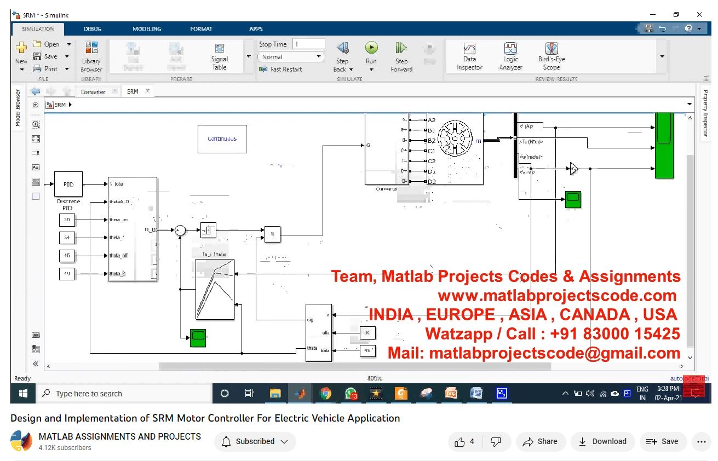This screenshot has width=718, height=461.
Task: Click the Open file button
Action: click(x=46, y=44)
